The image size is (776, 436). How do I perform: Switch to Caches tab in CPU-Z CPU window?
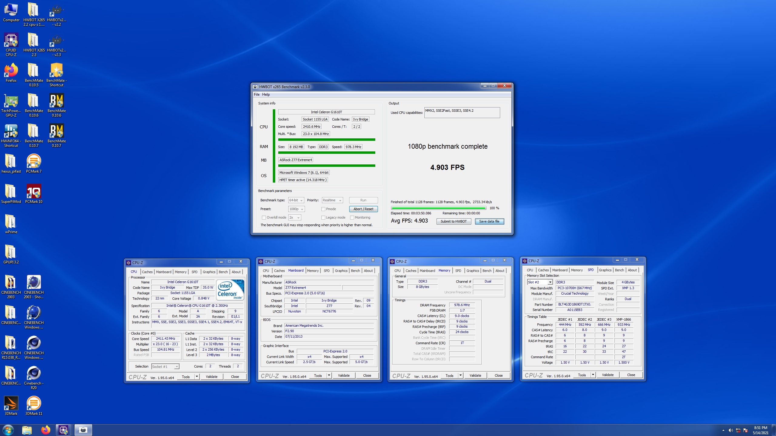pos(147,272)
